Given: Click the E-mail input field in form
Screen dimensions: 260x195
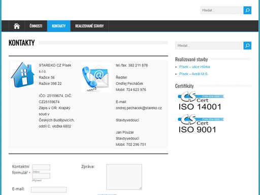Looking at the screenshot, I should (x=49, y=189).
